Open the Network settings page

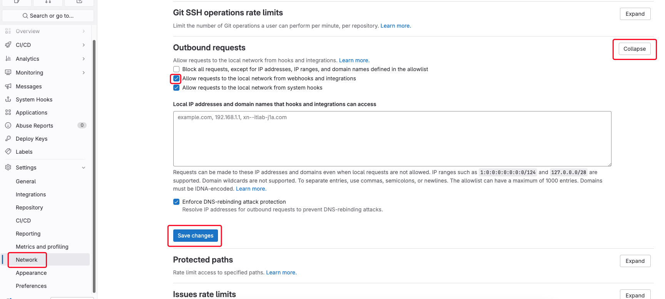point(27,260)
